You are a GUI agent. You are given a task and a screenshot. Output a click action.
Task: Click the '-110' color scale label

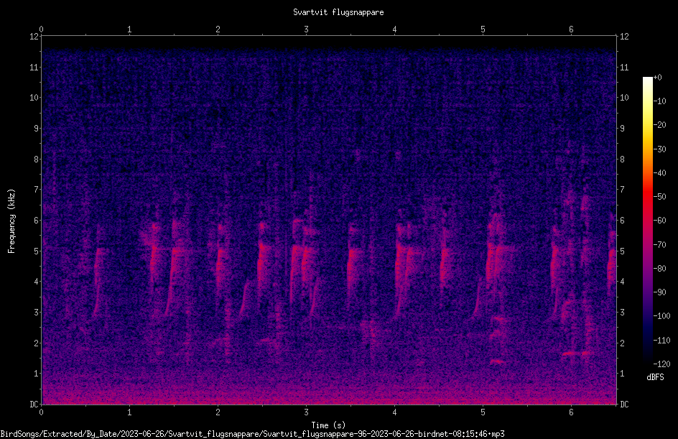point(661,341)
